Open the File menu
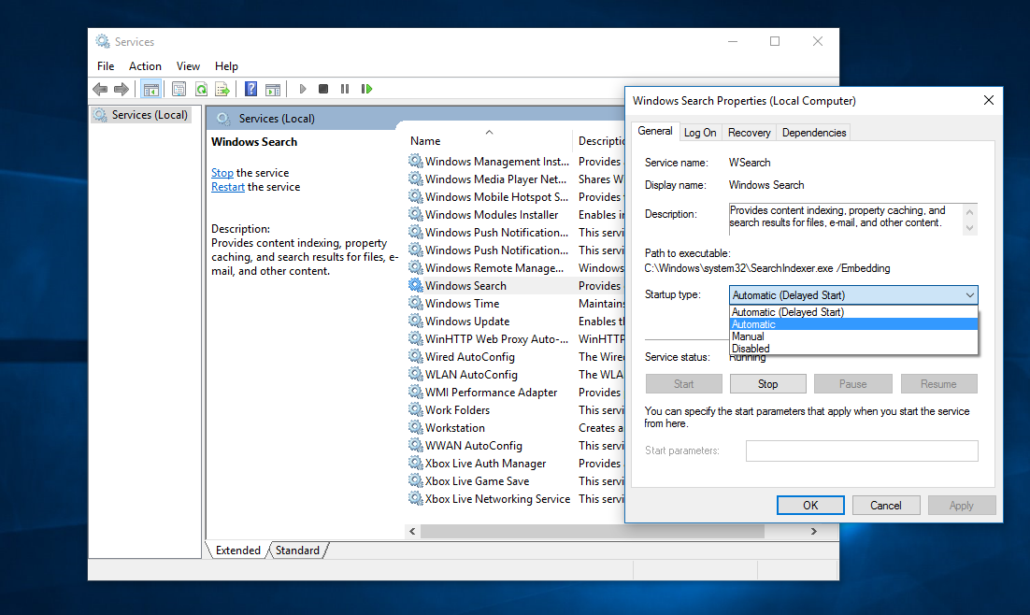The image size is (1030, 615). 106,66
